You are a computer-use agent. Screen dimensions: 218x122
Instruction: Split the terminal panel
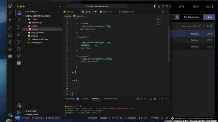click(151, 99)
